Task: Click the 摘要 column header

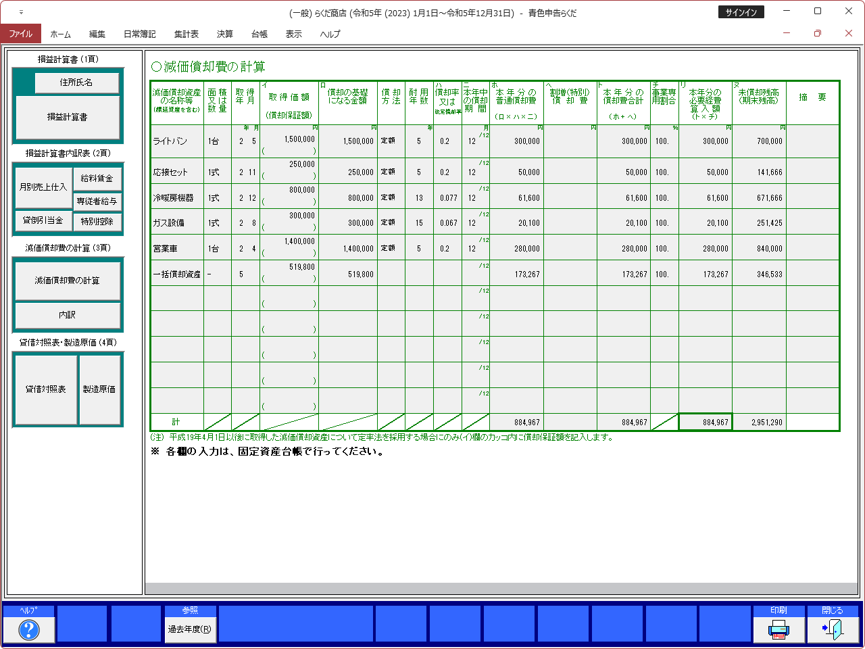Action: [812, 103]
